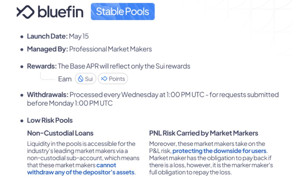Click the bullet beside Withdrawals
Image resolution: width=292 pixels, height=180 pixels.
(x=22, y=95)
